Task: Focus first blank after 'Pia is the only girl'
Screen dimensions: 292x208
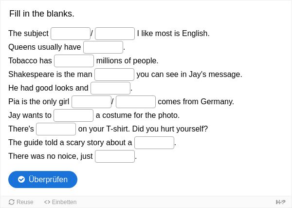Action: 91,102
